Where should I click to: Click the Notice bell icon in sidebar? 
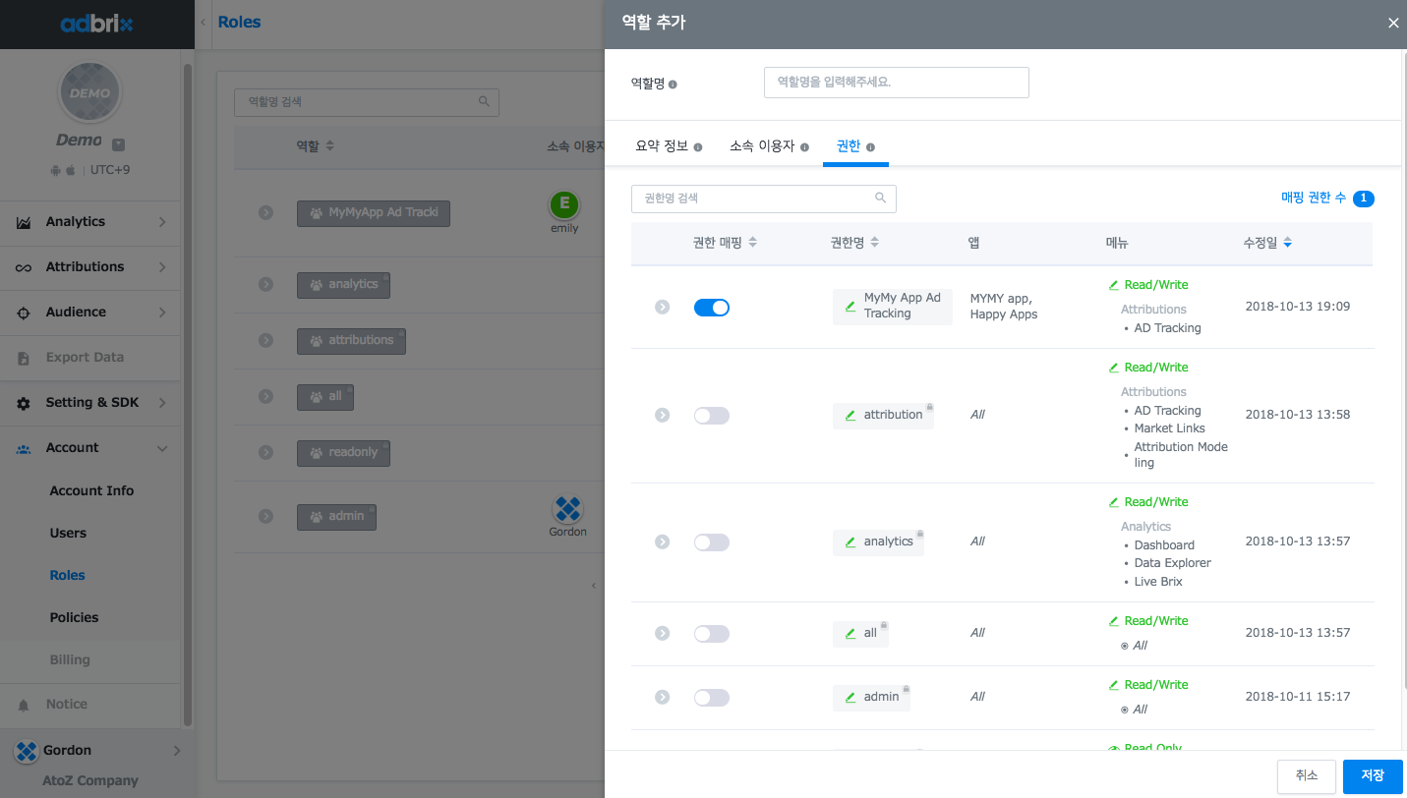click(24, 706)
